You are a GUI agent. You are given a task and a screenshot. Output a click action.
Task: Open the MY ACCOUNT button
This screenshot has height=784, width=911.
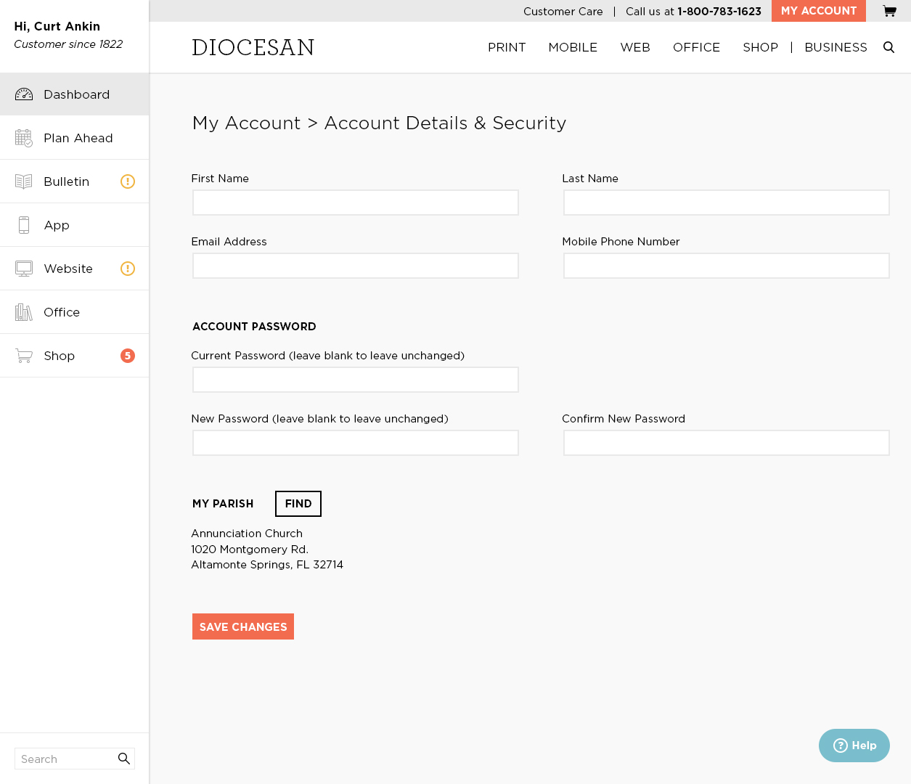tap(819, 11)
